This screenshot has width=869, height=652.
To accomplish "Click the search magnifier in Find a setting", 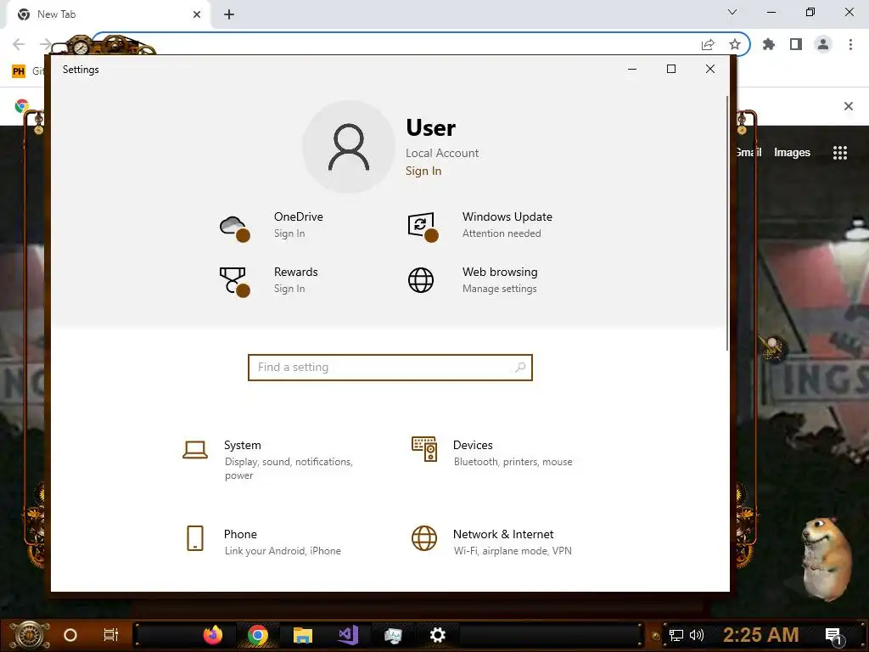I will tap(520, 367).
